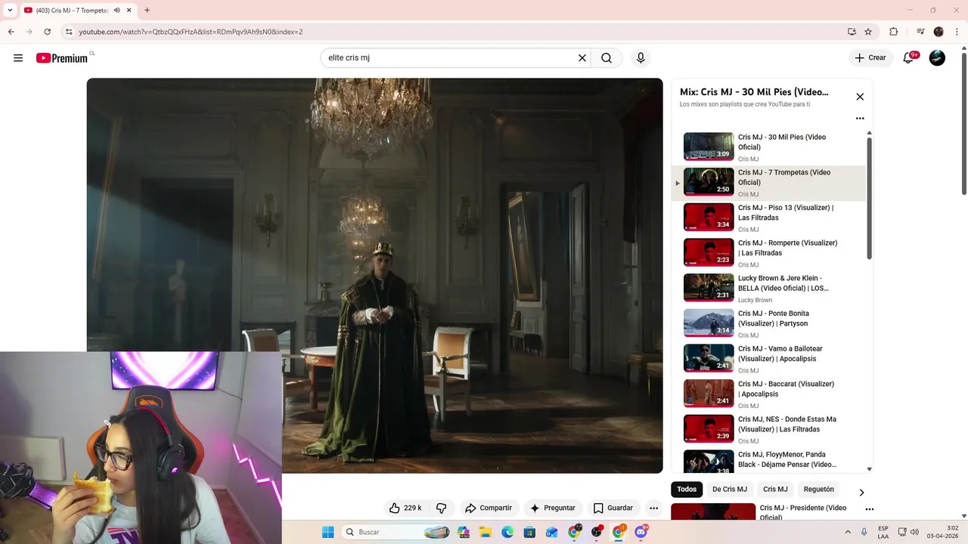
Task: Mute the tab via speaker icon
Action: pyautogui.click(x=117, y=11)
